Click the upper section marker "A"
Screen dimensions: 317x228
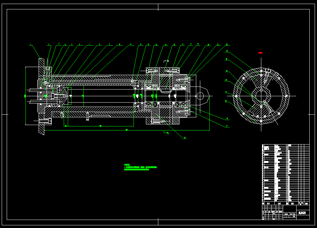[168, 61]
